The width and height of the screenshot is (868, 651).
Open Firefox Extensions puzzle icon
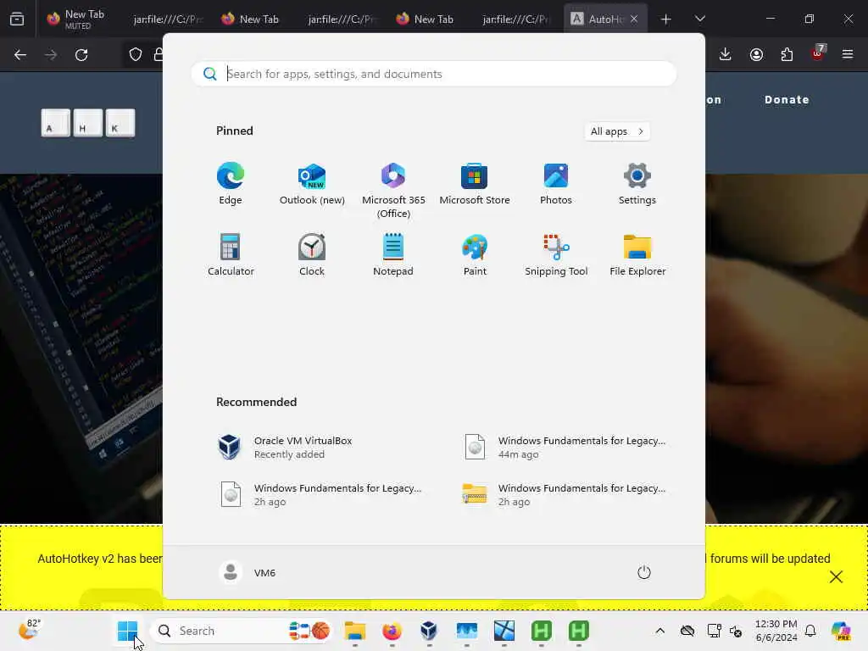click(x=787, y=54)
